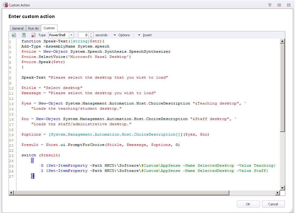Click the import script icon
Screen dimensions: 295x213
(x=14, y=35)
